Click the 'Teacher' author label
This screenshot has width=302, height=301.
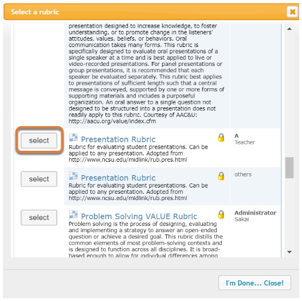click(x=245, y=142)
